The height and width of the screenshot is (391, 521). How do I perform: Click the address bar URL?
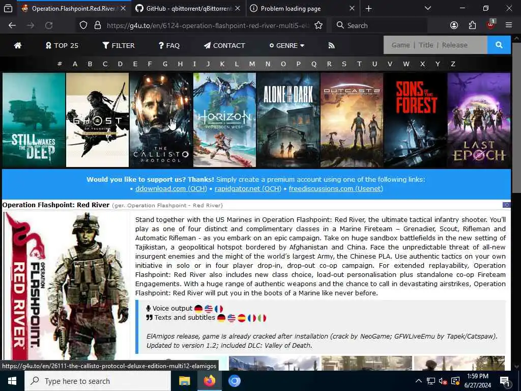coord(208,25)
